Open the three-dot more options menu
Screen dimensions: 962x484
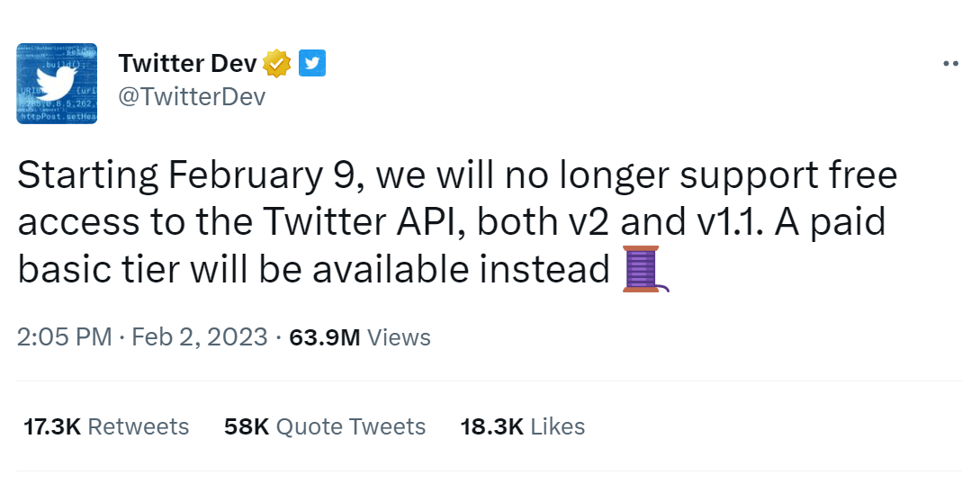[x=950, y=64]
